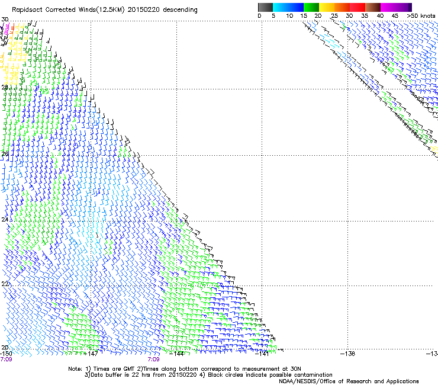Click the '35' legend scale label
The image size is (438, 385).
(x=365, y=16)
